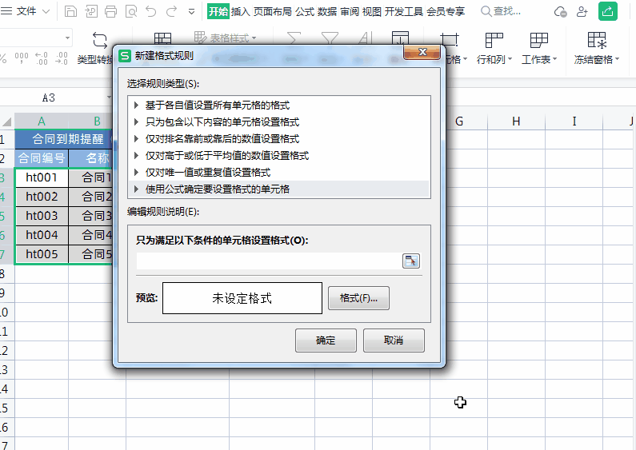Image resolution: width=636 pixels, height=450 pixels.
Task: Click the collaborate user icon
Action: 582,11
